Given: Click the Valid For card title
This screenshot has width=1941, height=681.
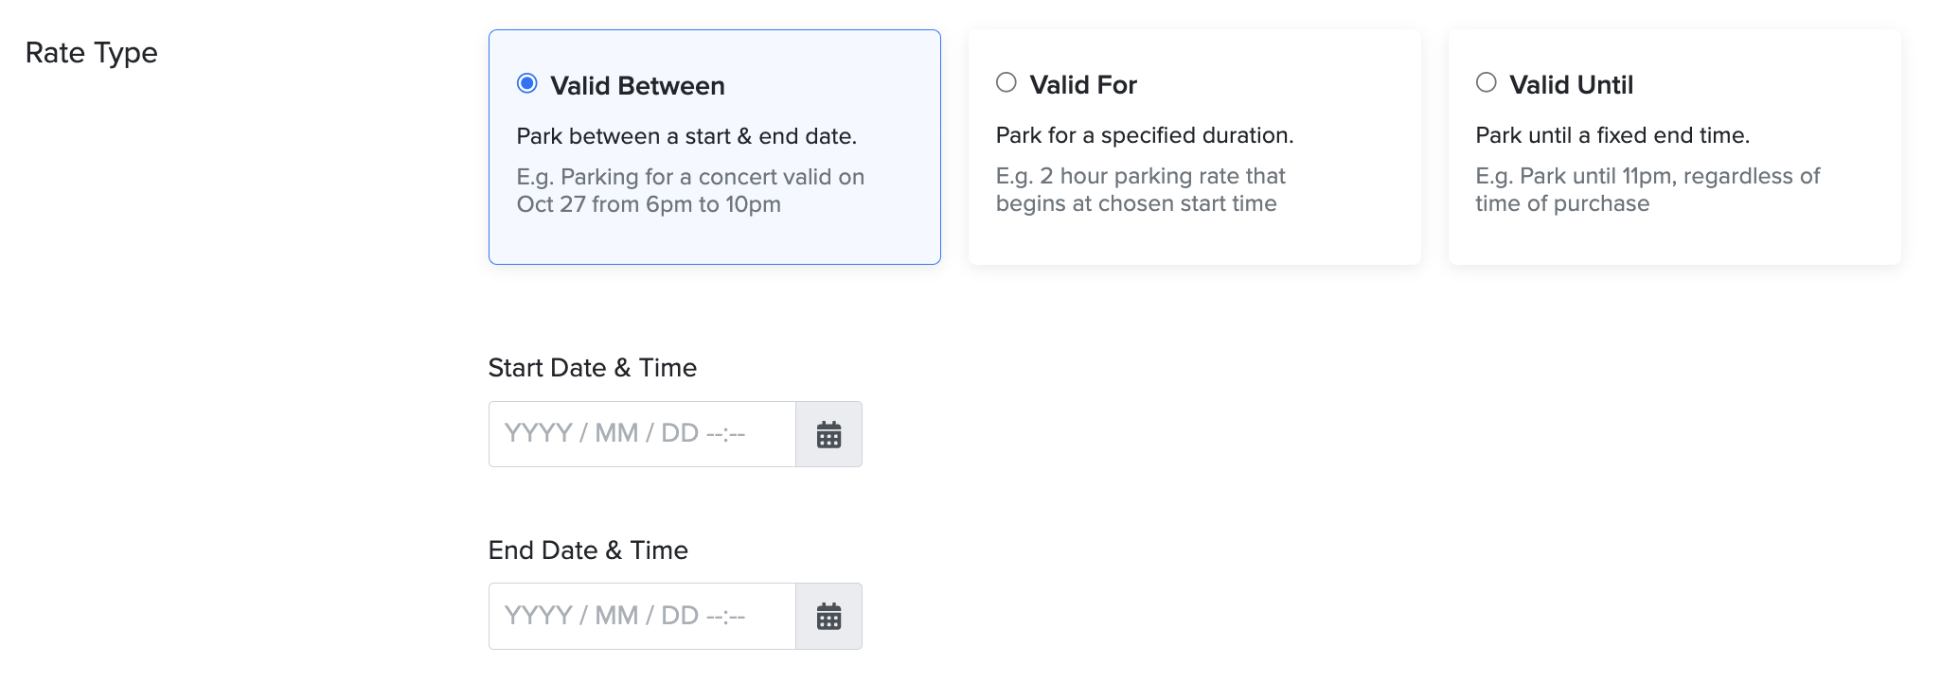Looking at the screenshot, I should coord(1083,85).
